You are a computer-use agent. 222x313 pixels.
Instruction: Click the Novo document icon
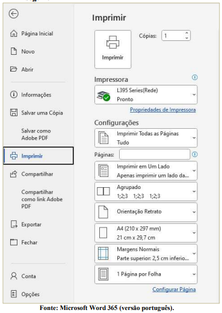click(14, 51)
